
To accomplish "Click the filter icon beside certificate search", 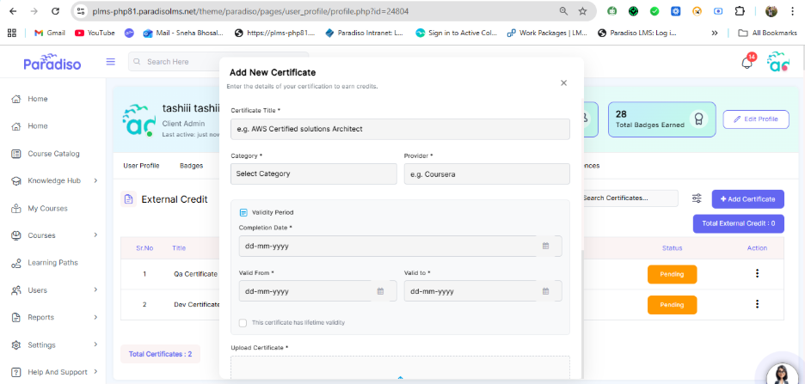I will pyautogui.click(x=697, y=198).
